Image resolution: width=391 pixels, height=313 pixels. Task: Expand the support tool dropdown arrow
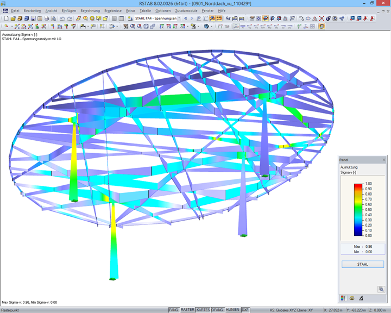click(88, 27)
